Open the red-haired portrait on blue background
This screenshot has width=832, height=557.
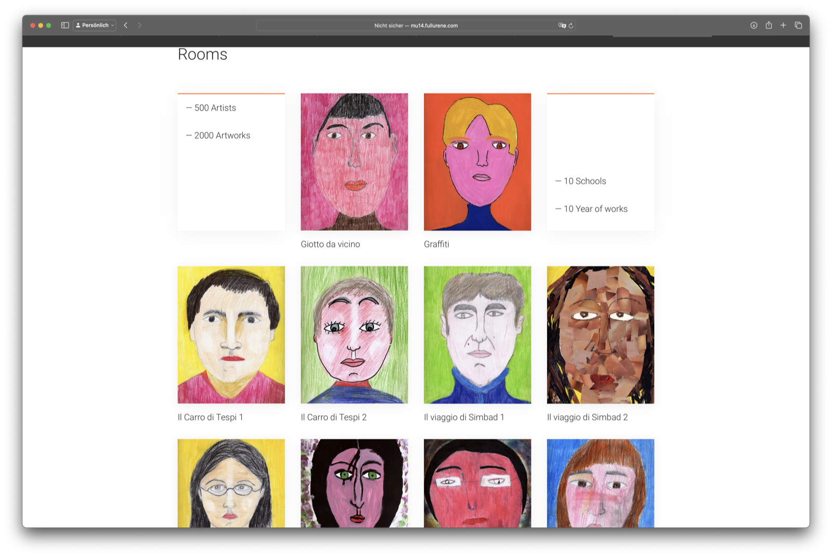pyautogui.click(x=601, y=483)
